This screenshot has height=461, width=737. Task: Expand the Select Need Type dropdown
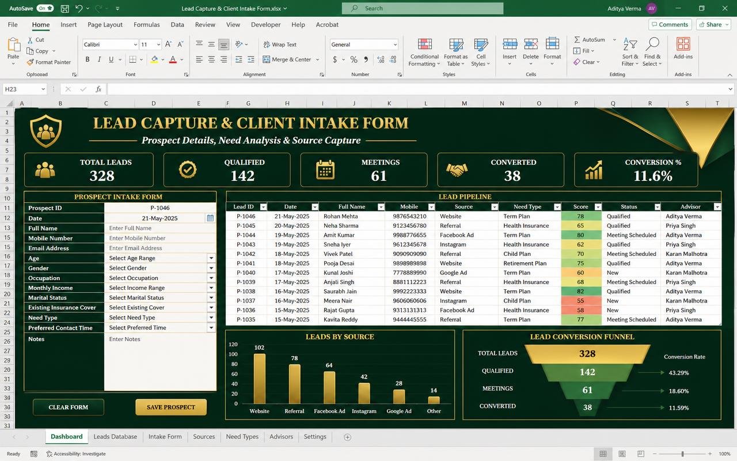211,318
